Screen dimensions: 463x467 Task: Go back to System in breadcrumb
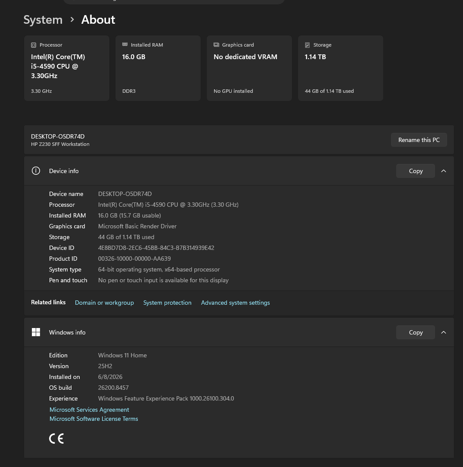point(43,20)
